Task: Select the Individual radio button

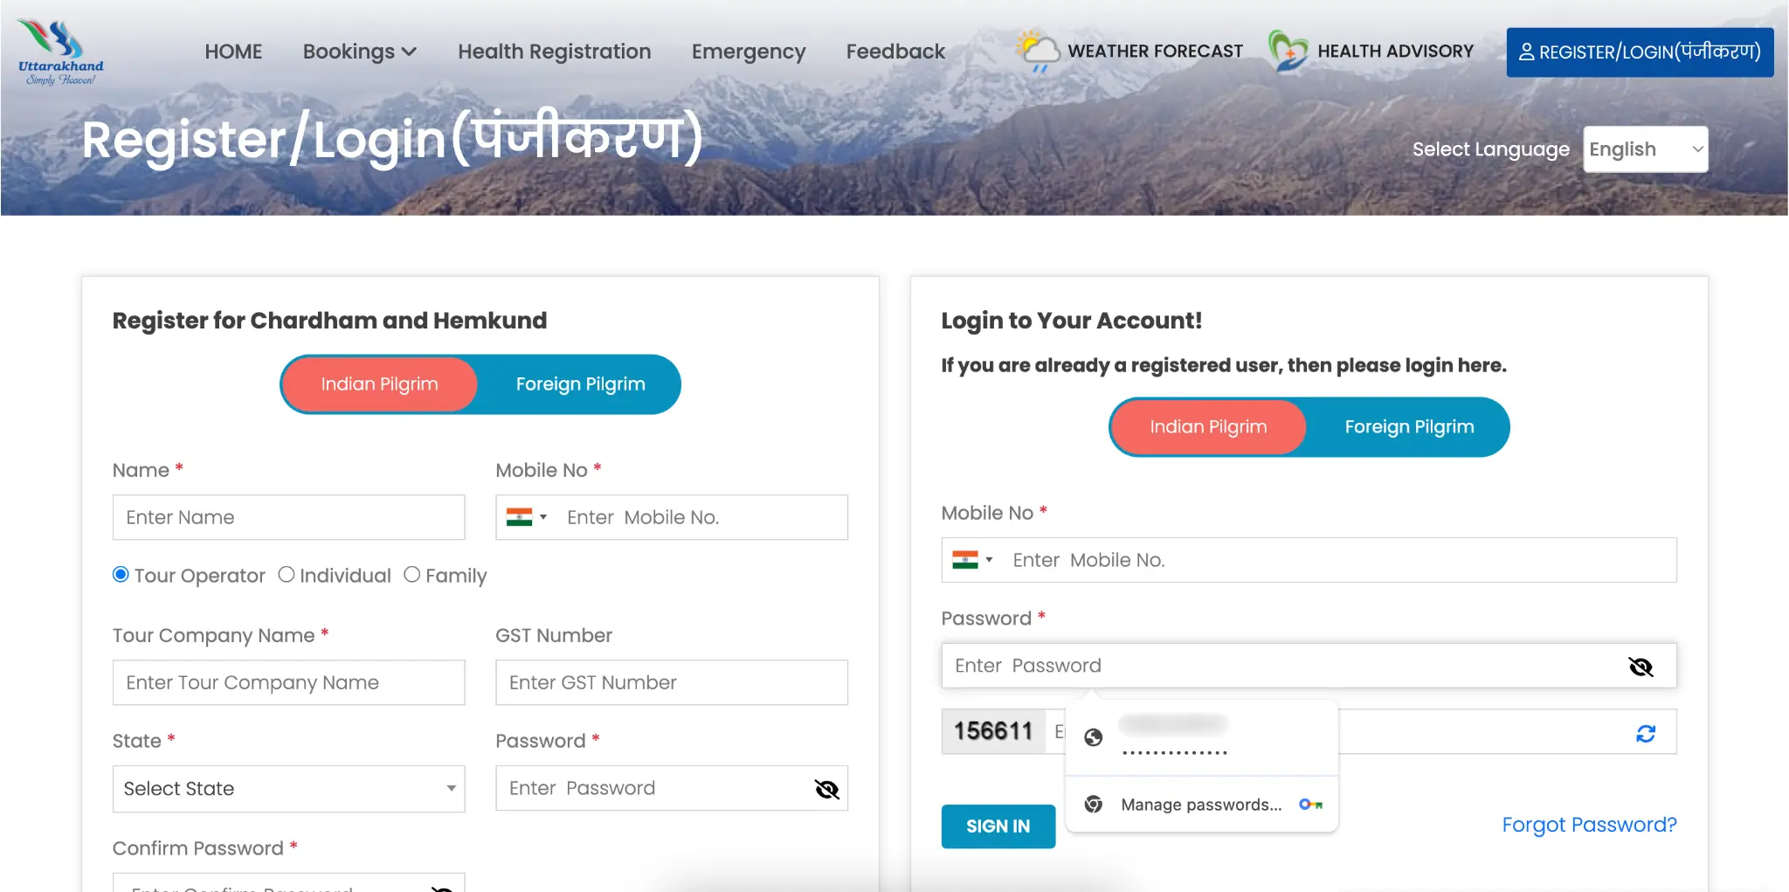Action: pyautogui.click(x=287, y=575)
